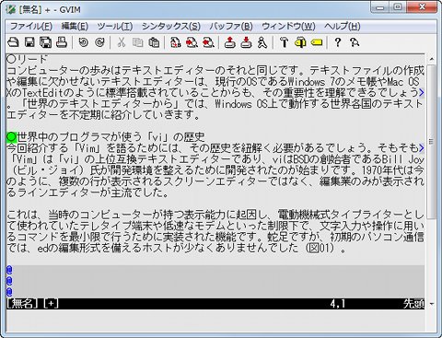Maximize the GVIM window
This screenshot has width=442, height=338.
(398, 7)
